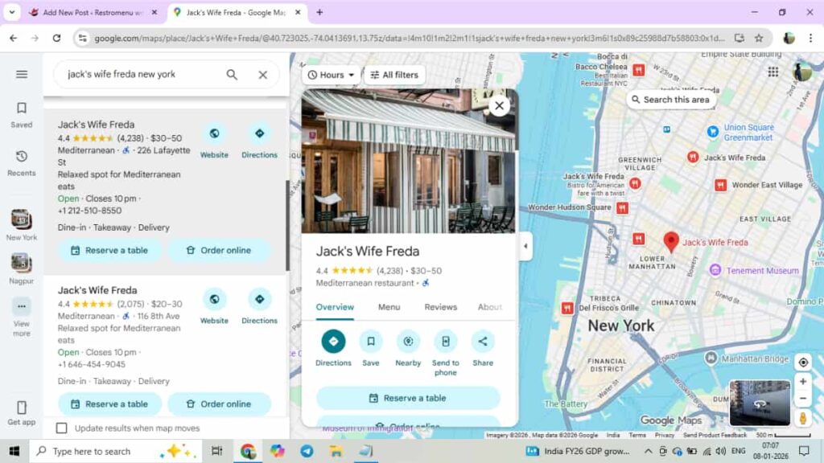Collapse the place details panel
This screenshot has width=824, height=463.
click(525, 247)
